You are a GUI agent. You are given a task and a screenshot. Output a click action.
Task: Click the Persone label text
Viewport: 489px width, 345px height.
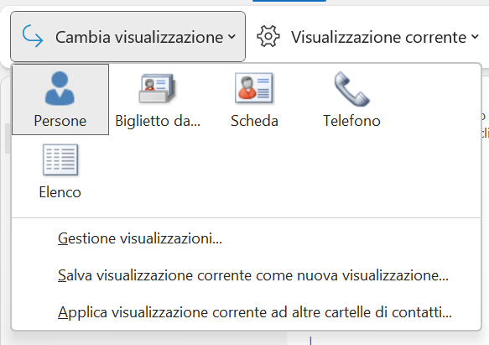point(60,121)
